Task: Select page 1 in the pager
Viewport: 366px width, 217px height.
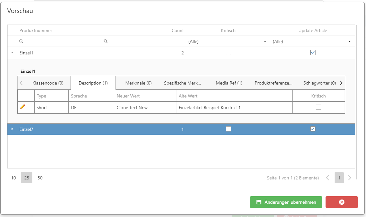Action: tap(339, 178)
